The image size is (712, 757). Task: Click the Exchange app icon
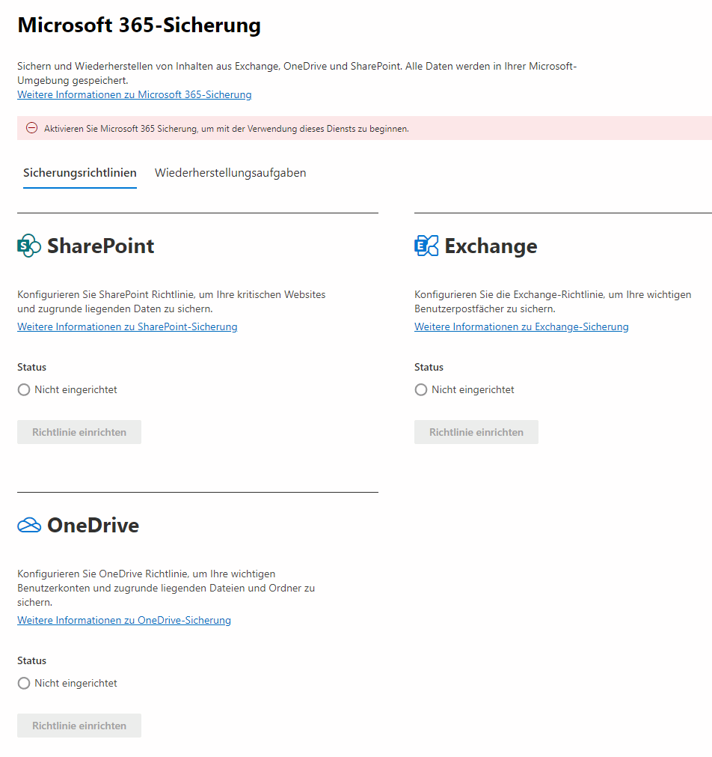coord(425,245)
